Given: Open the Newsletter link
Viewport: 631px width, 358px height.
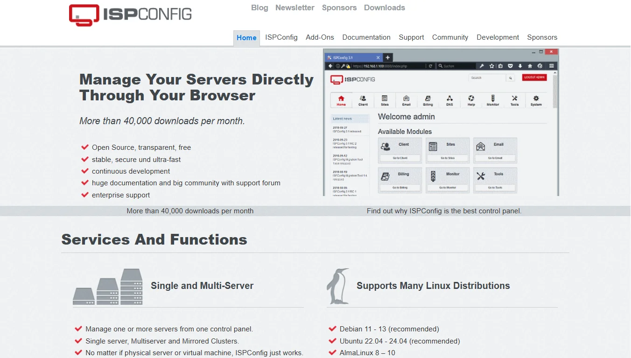Looking at the screenshot, I should pos(295,7).
